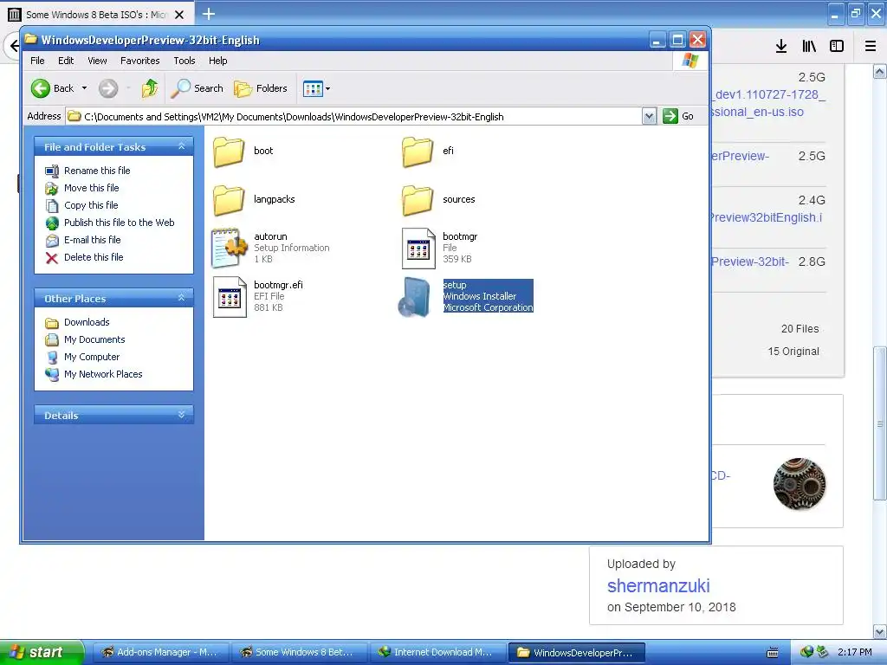Switch to Some Windows 8 Bet... taskbar button

tap(299, 652)
